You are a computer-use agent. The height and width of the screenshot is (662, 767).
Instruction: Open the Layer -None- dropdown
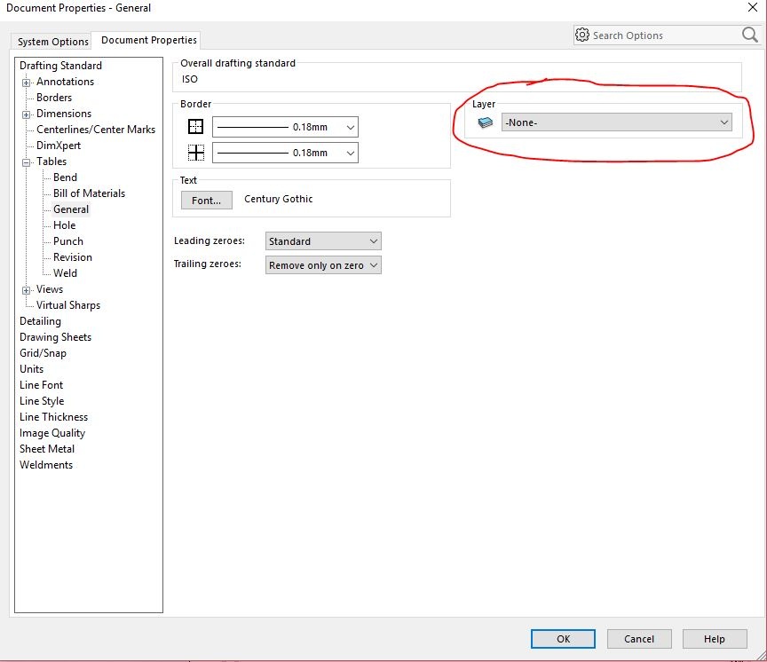(x=617, y=122)
